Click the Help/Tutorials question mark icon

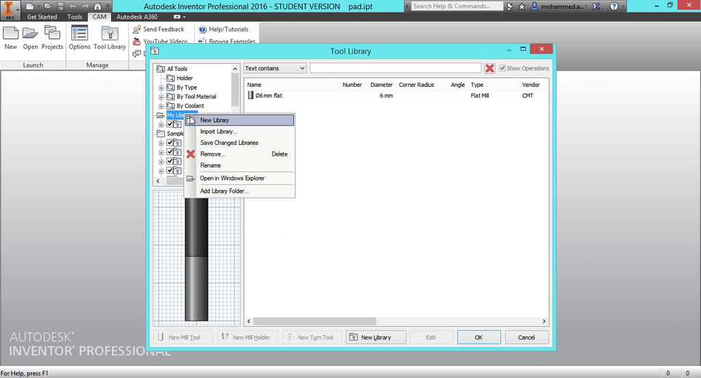(203, 29)
